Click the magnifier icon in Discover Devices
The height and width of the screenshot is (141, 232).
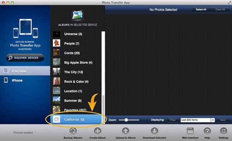tap(10, 58)
